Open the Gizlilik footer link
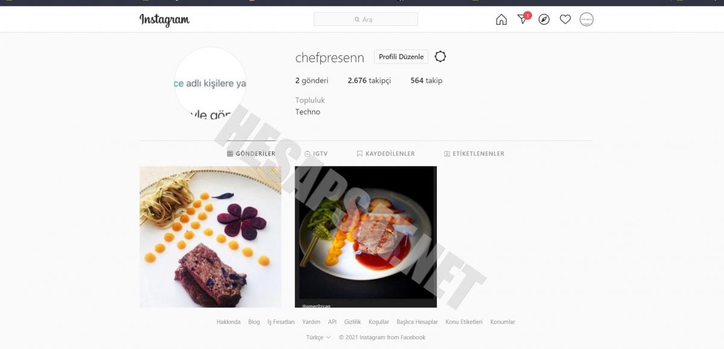 point(352,322)
